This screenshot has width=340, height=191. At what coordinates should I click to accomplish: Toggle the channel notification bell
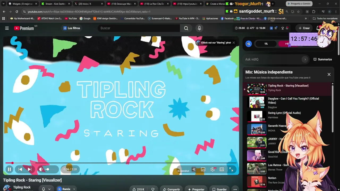coord(44,189)
